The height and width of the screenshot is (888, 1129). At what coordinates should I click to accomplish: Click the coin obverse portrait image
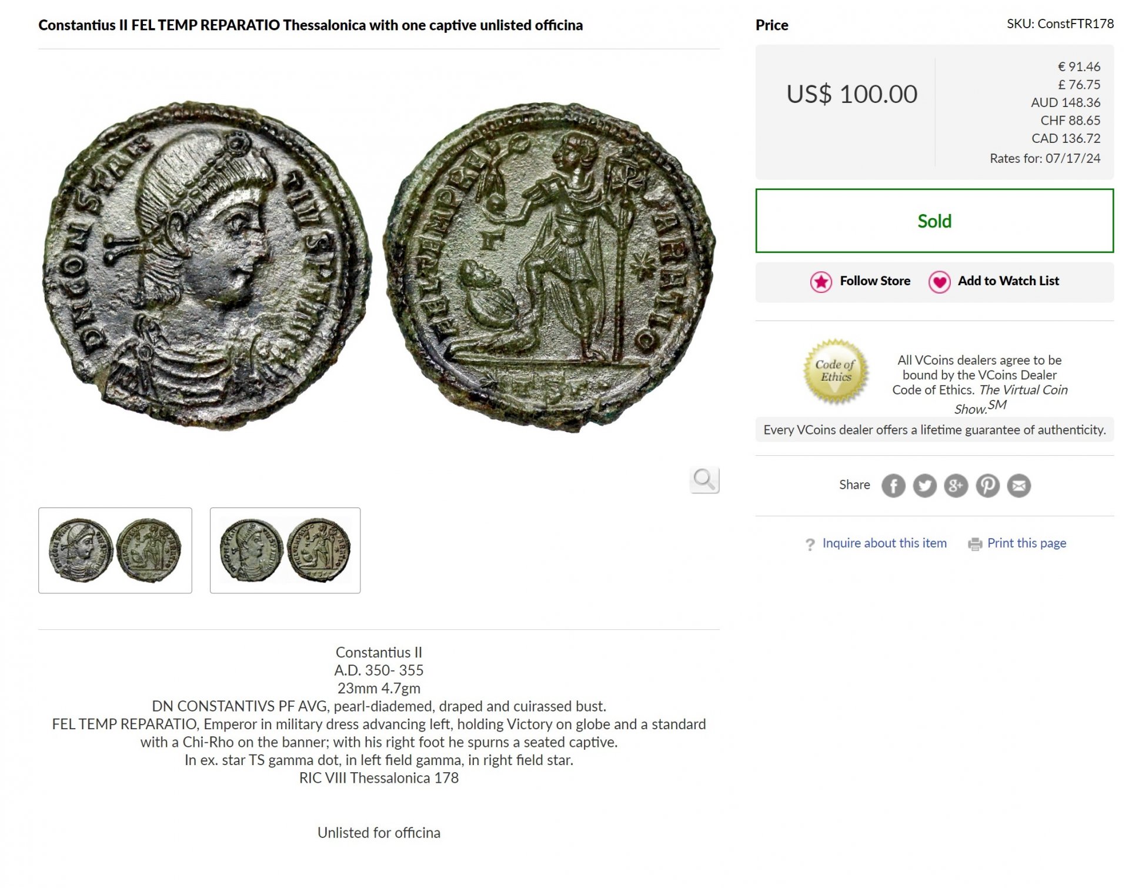(207, 266)
